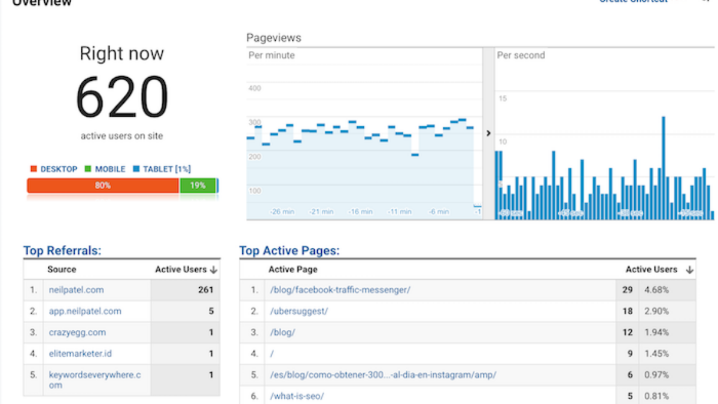Open the /blog/facebook-traffic-messenger/ active page
Viewport: 718px width, 404px height.
340,290
